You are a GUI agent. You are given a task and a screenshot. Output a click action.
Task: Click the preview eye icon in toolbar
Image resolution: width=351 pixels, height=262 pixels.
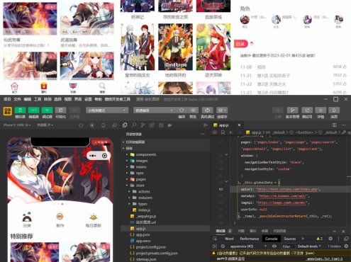point(193,110)
